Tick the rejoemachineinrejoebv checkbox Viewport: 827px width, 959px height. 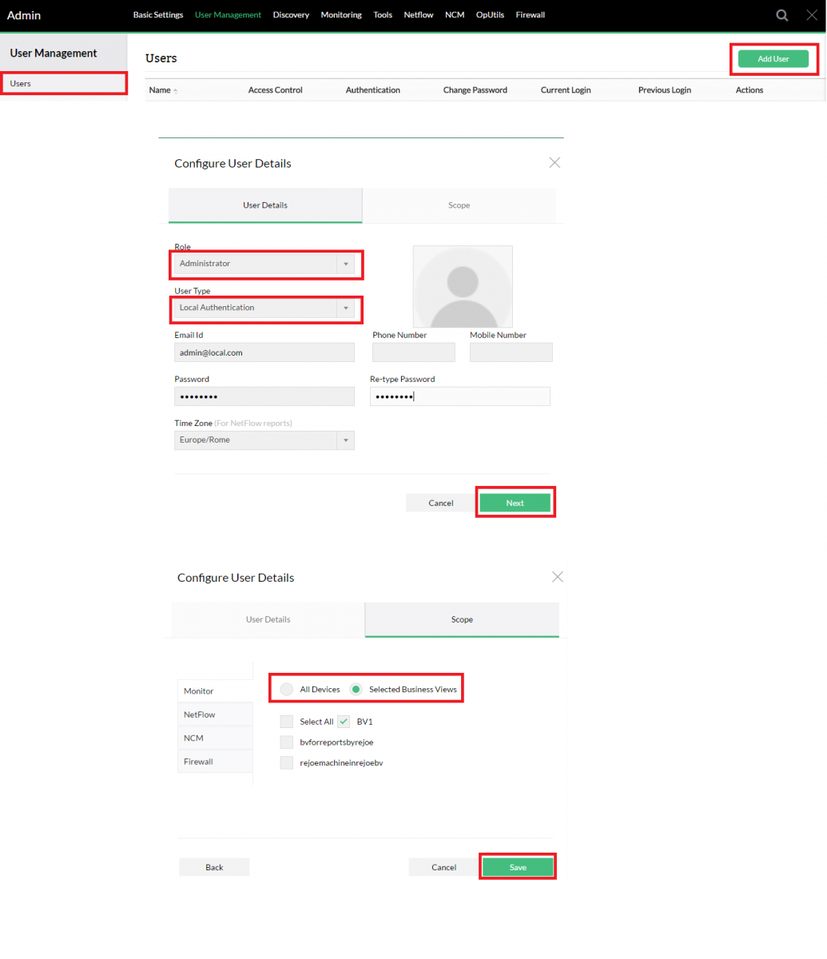click(x=287, y=763)
